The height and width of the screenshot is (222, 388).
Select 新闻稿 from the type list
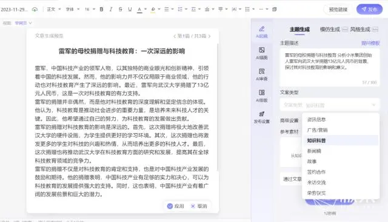341,151
